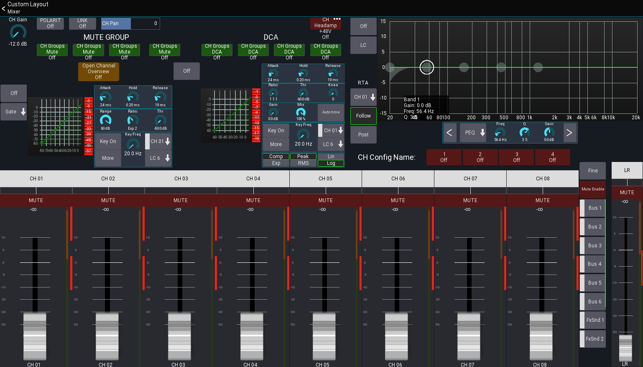Switch the compressor to RMS detection

(x=304, y=163)
